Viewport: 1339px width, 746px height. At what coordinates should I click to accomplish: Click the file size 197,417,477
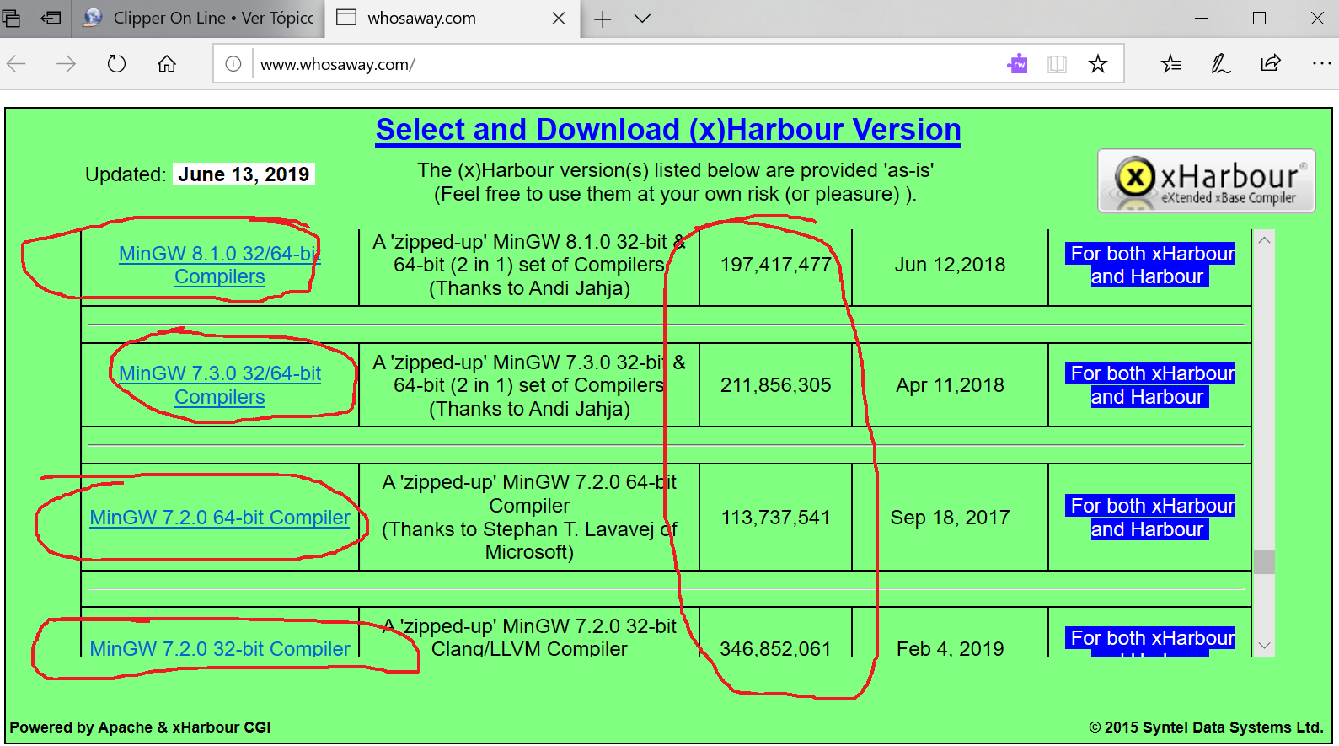775,265
